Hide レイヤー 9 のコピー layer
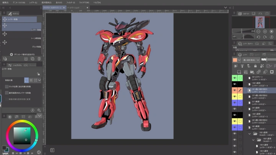The image size is (276, 155). click(235, 96)
